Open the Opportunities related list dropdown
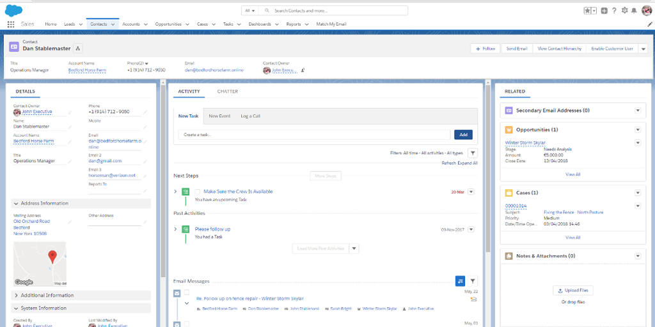Screen dimensions: 655x327 pos(637,130)
